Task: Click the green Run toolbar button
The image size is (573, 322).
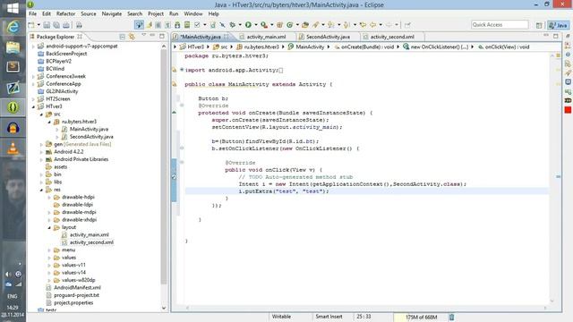Action: tap(248, 25)
